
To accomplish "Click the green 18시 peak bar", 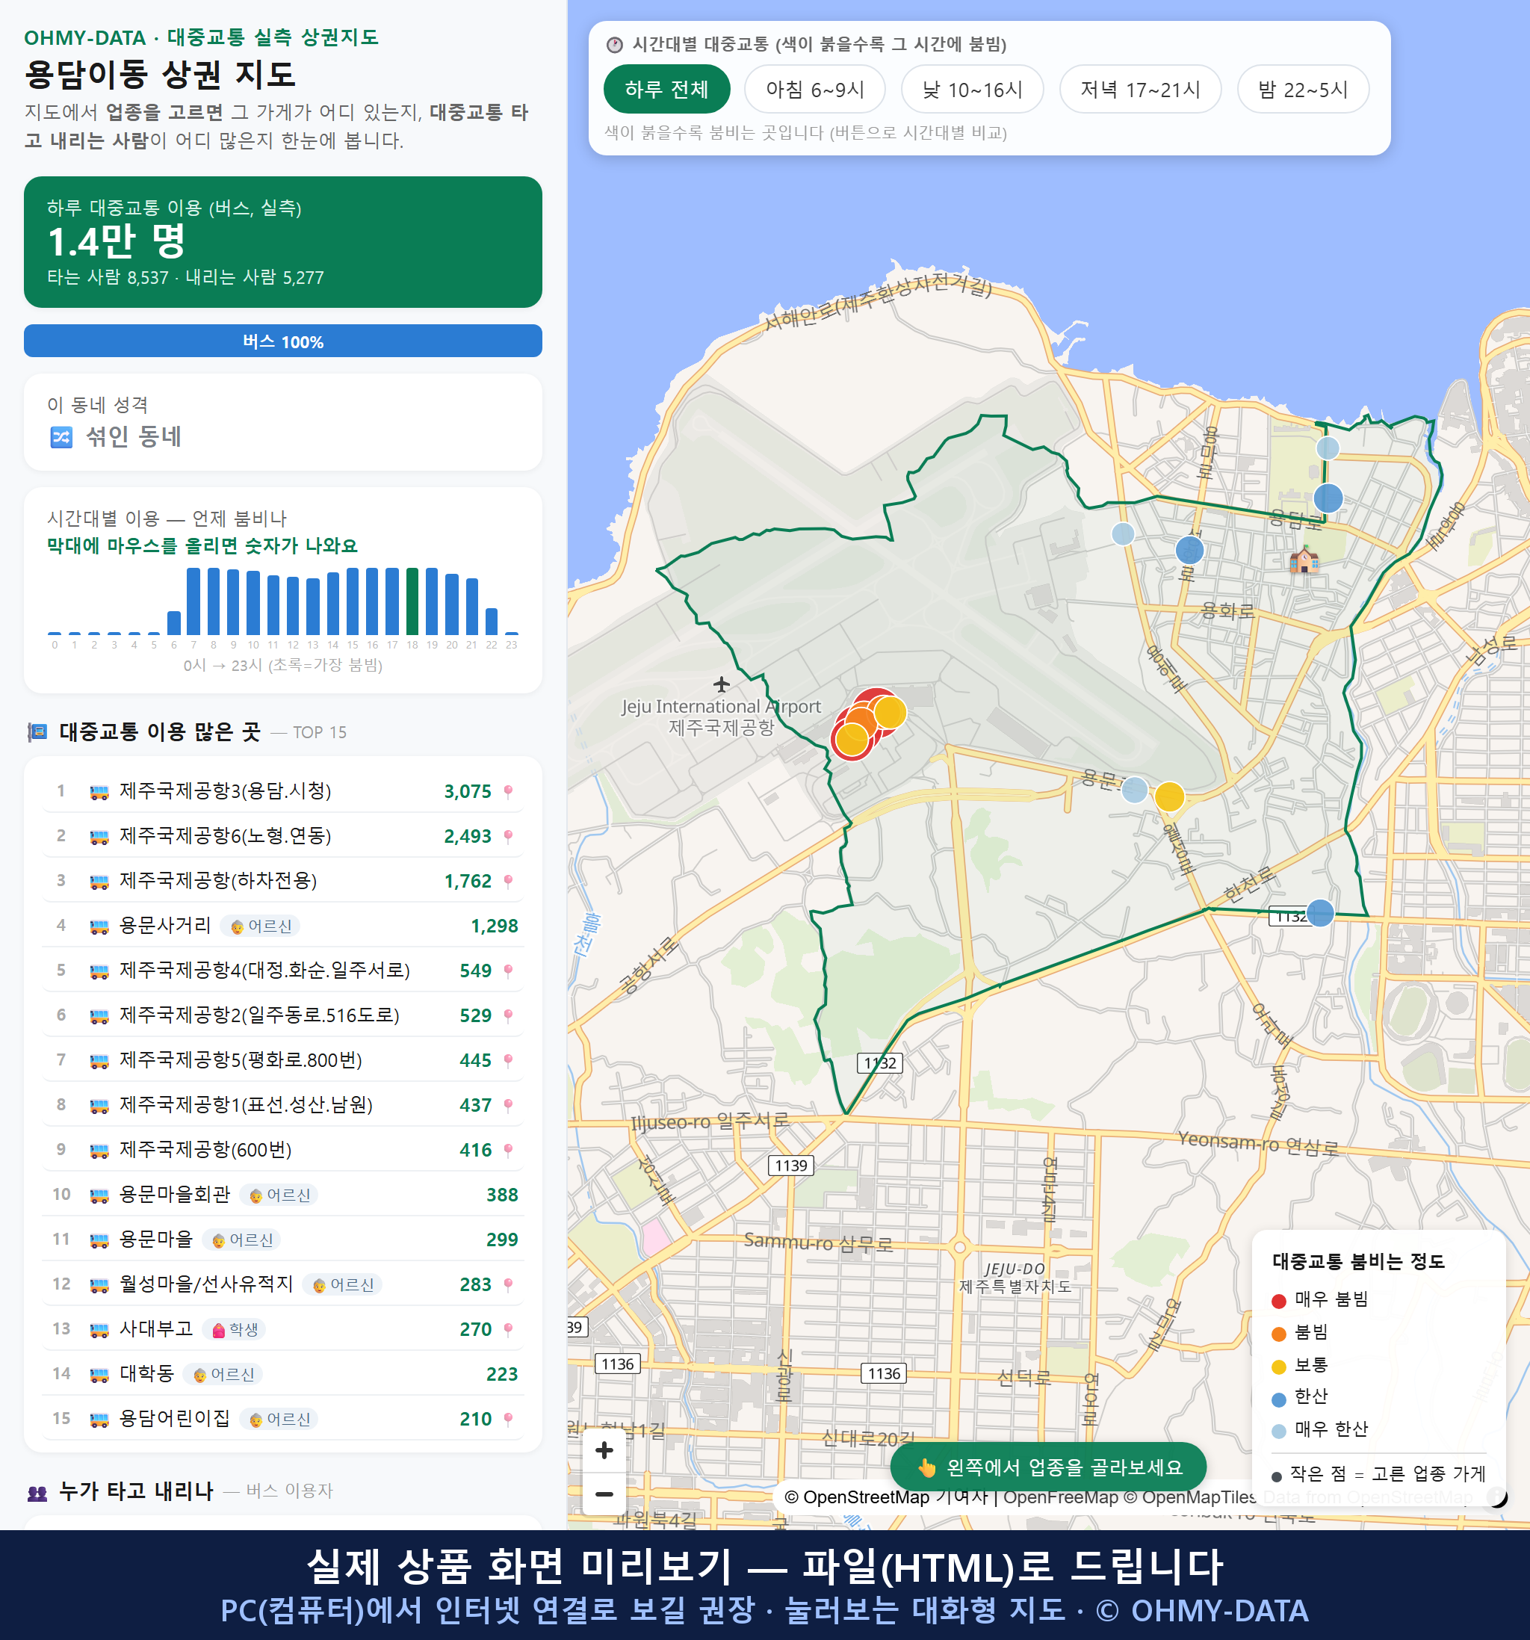I will click(412, 601).
